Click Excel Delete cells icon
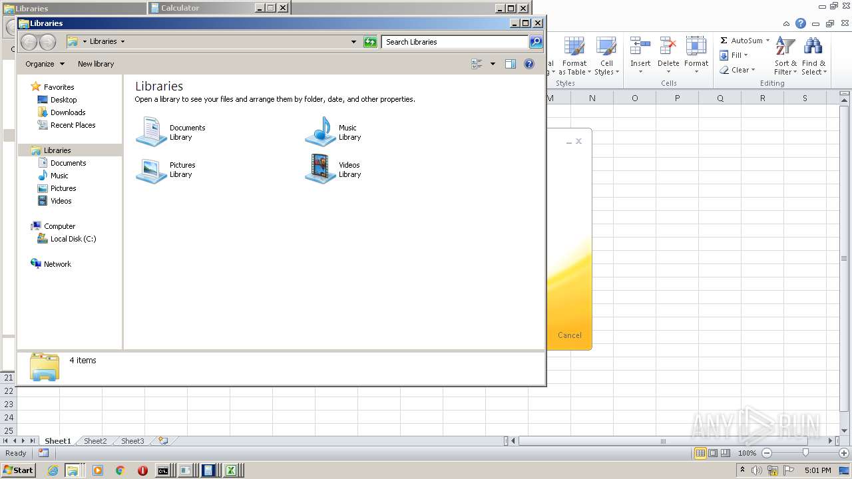Screen dimensions: 852x479 [x=668, y=57]
